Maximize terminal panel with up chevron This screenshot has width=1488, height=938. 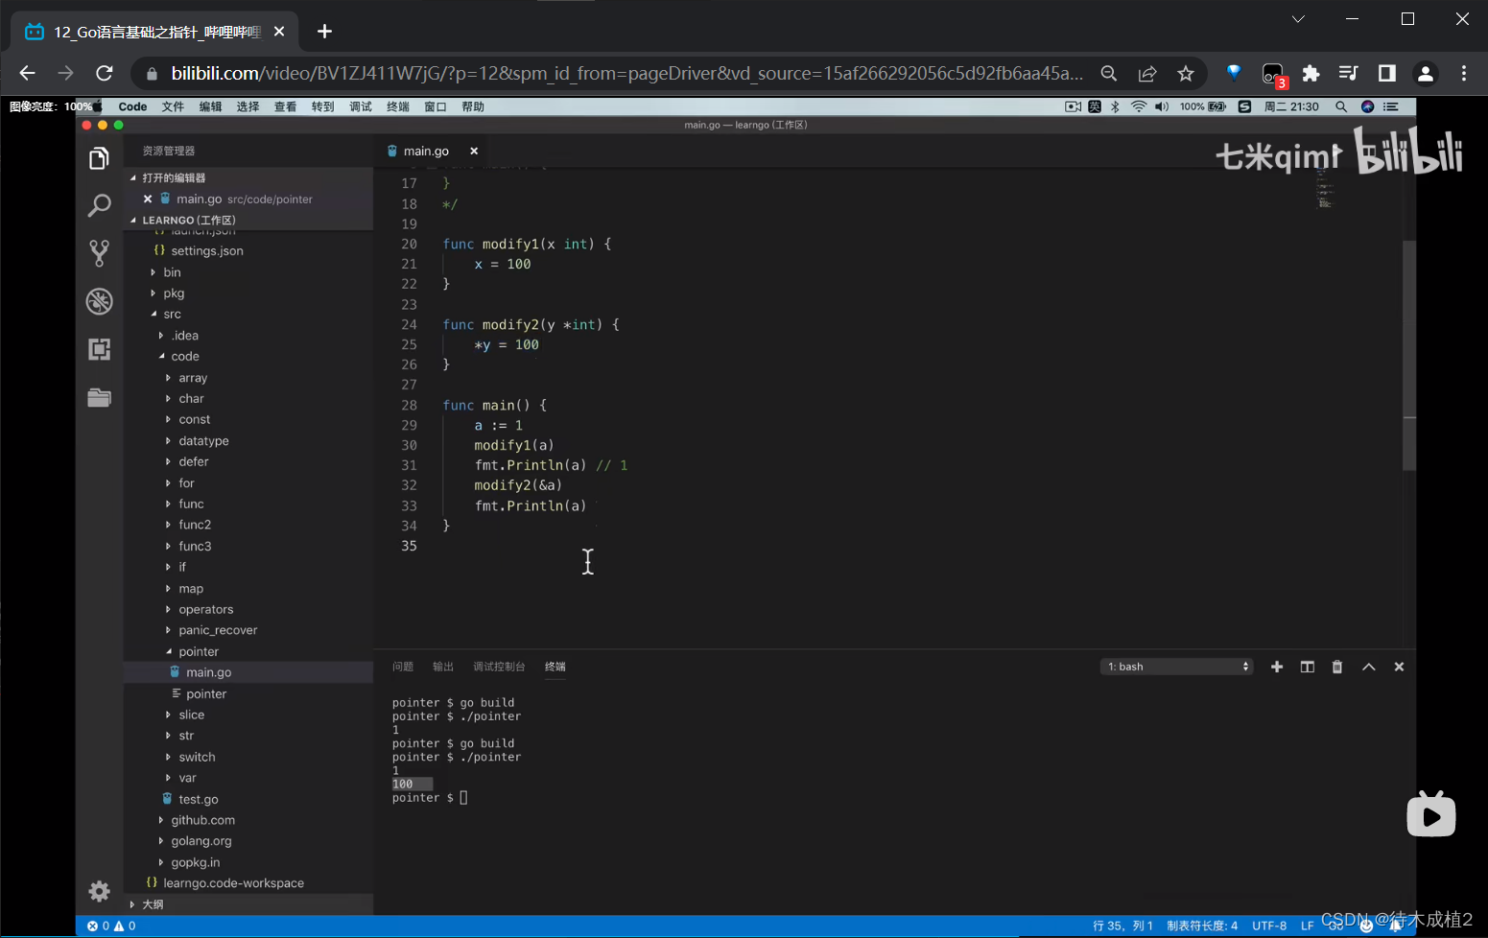click(x=1368, y=667)
